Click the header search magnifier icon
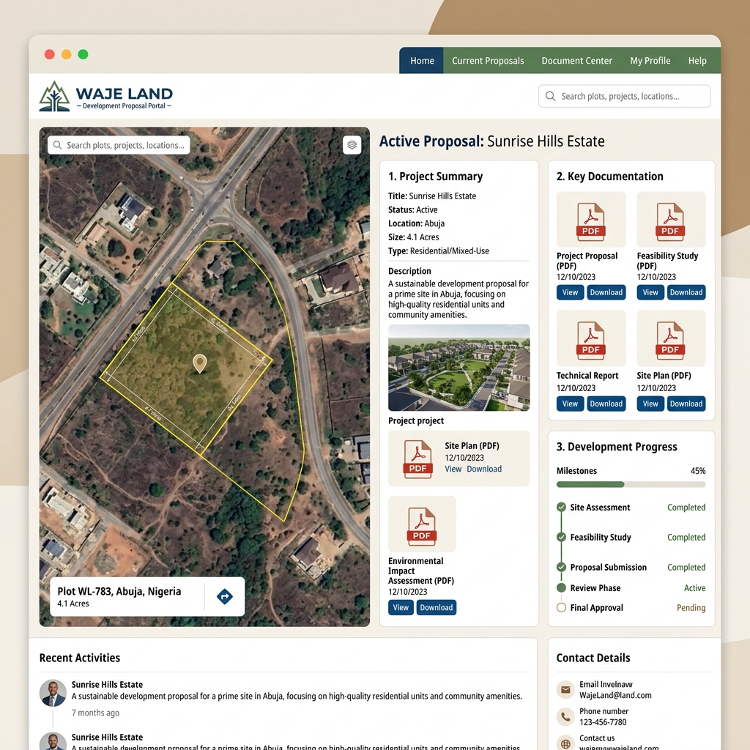This screenshot has width=750, height=750. (x=551, y=96)
